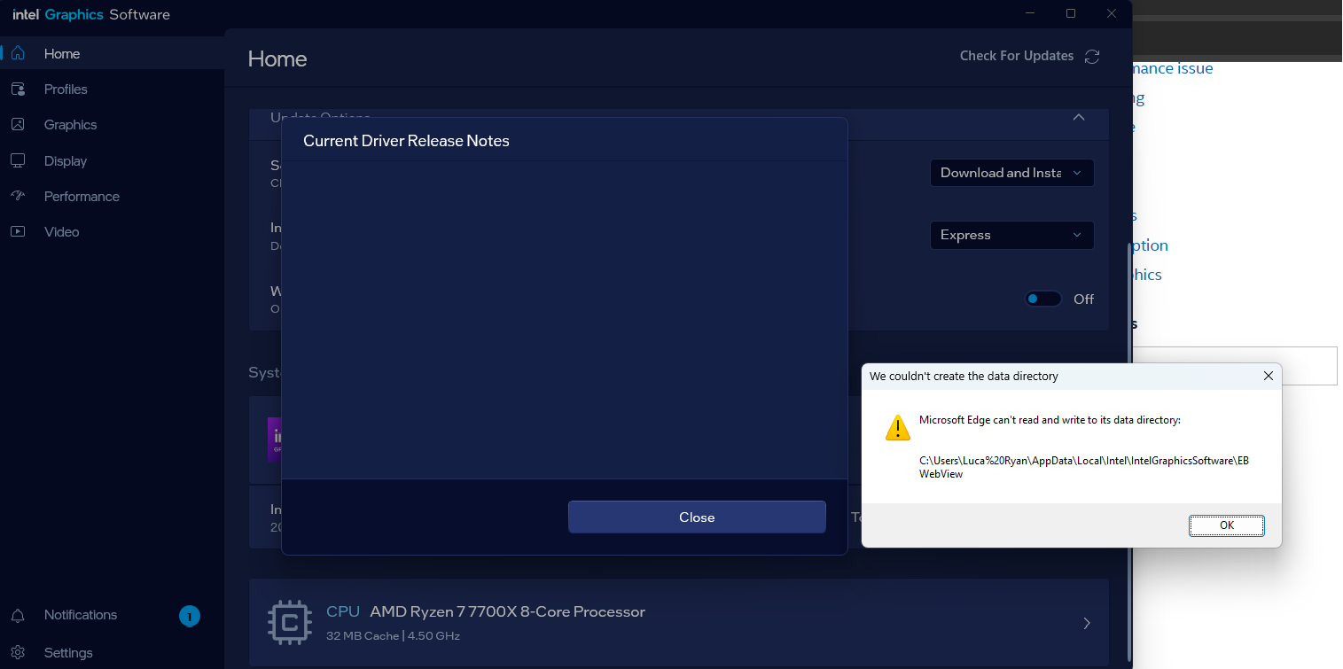
Task: Collapse the Update Options section chevron
Action: [x=1079, y=118]
